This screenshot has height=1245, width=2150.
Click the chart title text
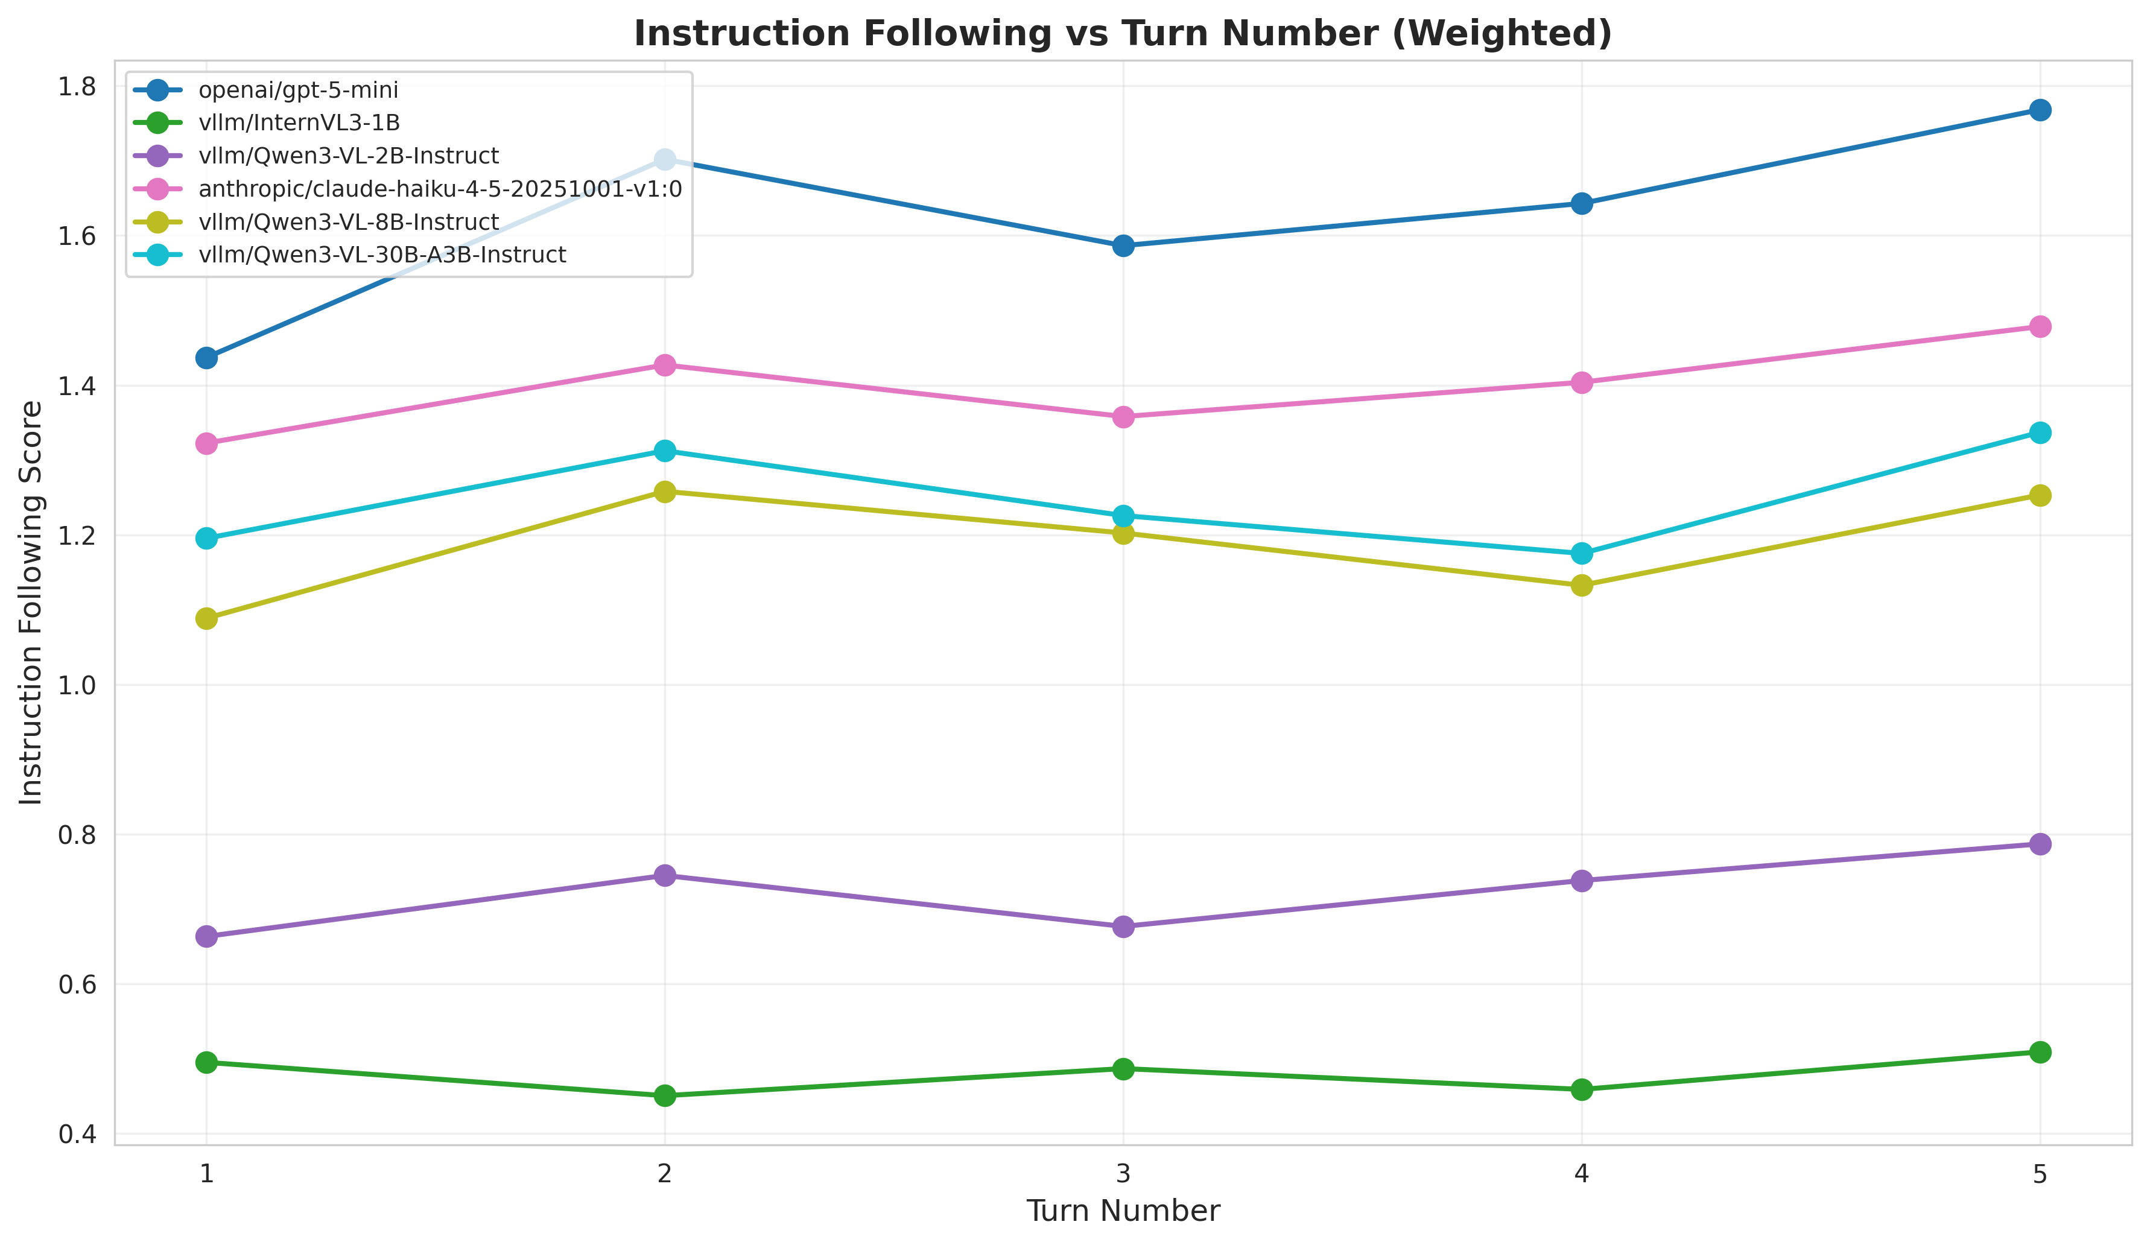(1123, 34)
